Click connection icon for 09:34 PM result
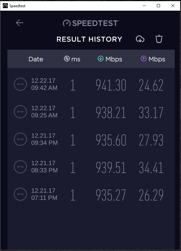 click(x=20, y=139)
